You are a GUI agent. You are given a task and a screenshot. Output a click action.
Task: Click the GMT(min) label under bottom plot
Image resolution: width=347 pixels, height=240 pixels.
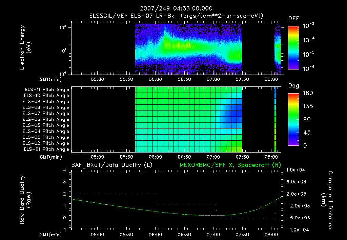point(51,235)
